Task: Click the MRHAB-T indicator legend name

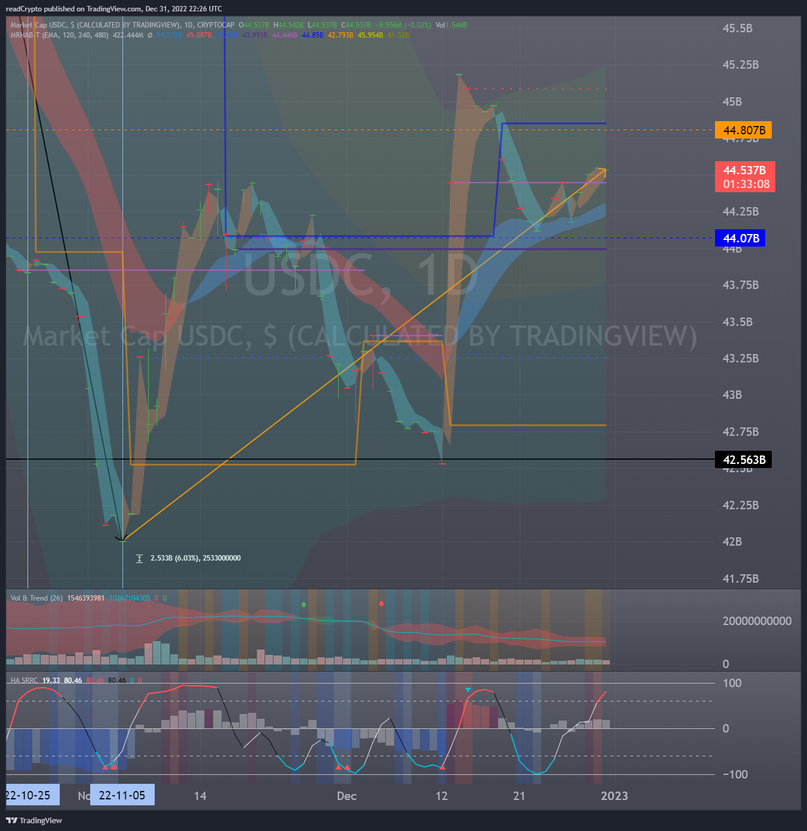Action: point(25,35)
